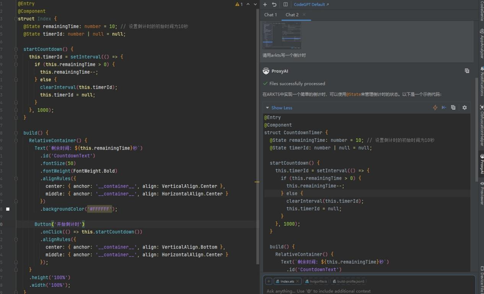Open the attached screenshot thumbnail in chat
This screenshot has width=484, height=294.
point(282,35)
